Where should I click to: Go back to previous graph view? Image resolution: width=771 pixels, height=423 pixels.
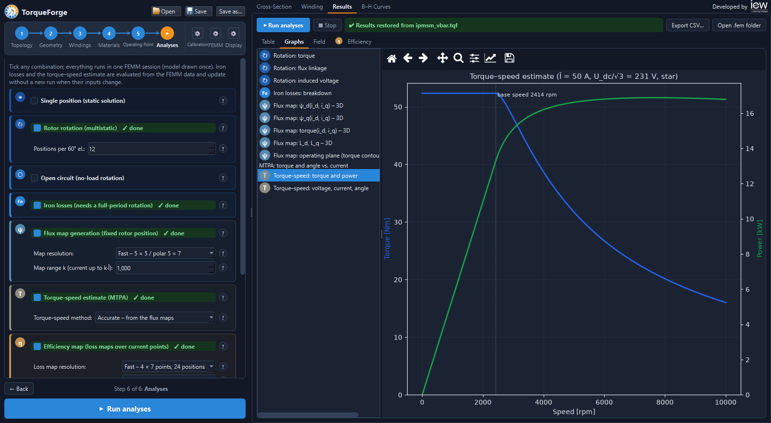[408, 58]
